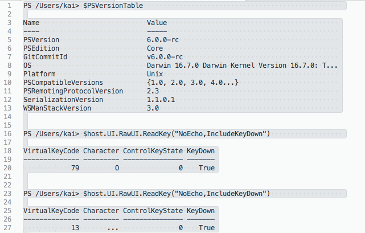Image resolution: width=365 pixels, height=233 pixels.
Task: Select the PSVersion row name
Action: [41, 40]
